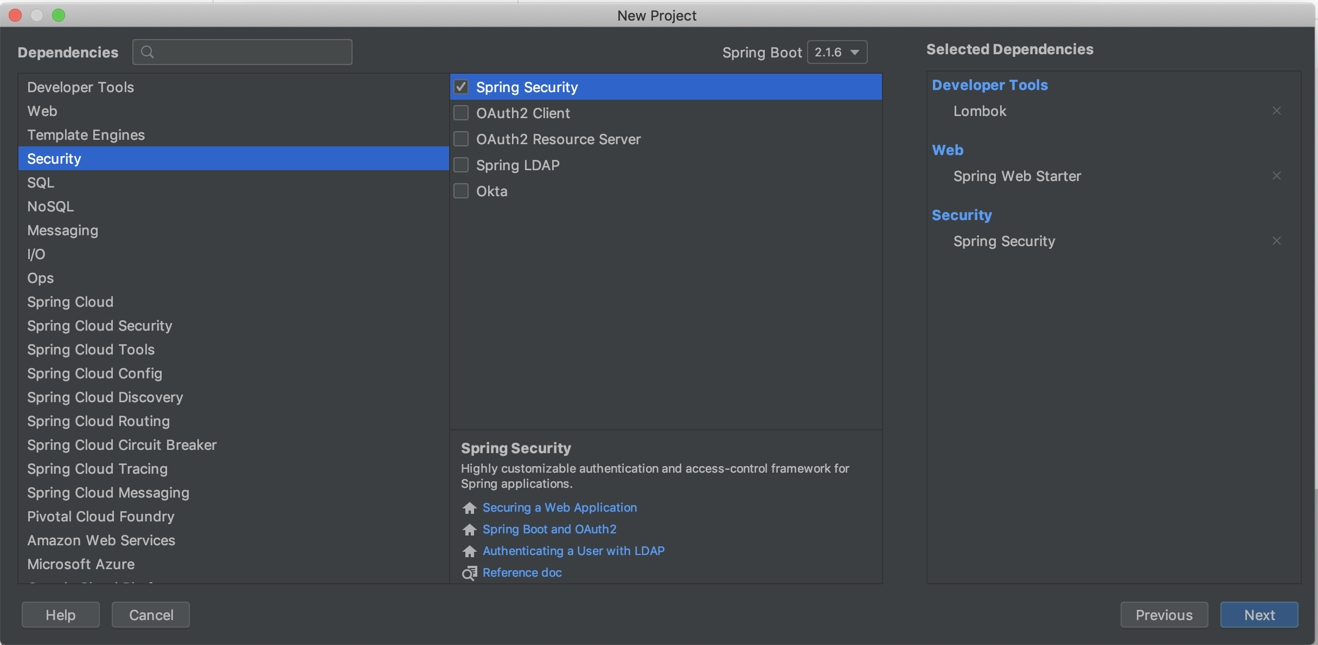Go back with the Previous button

click(1164, 615)
